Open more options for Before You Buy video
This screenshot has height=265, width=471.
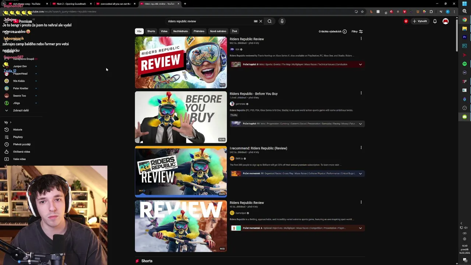(x=361, y=93)
